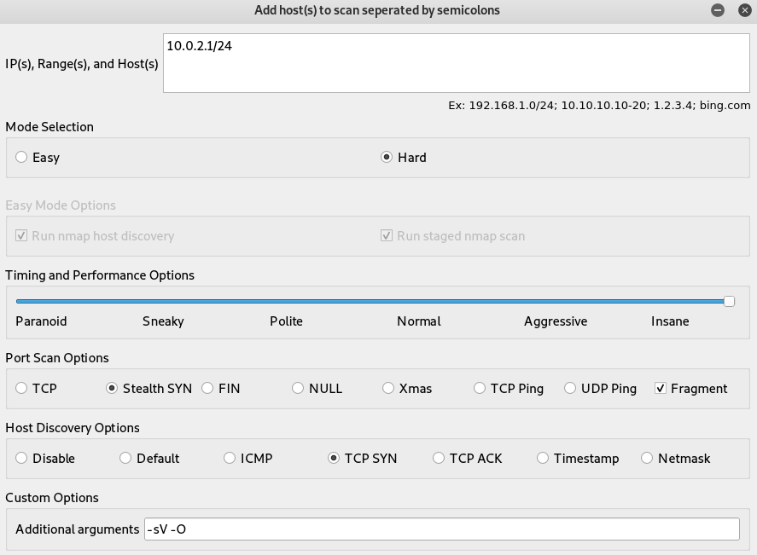Choose Timestamp host discovery option
The height and width of the screenshot is (555, 757).
[543, 459]
